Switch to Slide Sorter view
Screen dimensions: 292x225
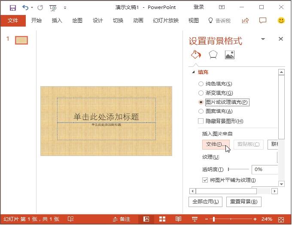pos(162,219)
